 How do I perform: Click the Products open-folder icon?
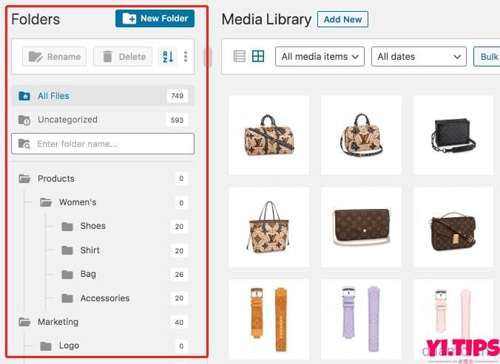(x=24, y=179)
